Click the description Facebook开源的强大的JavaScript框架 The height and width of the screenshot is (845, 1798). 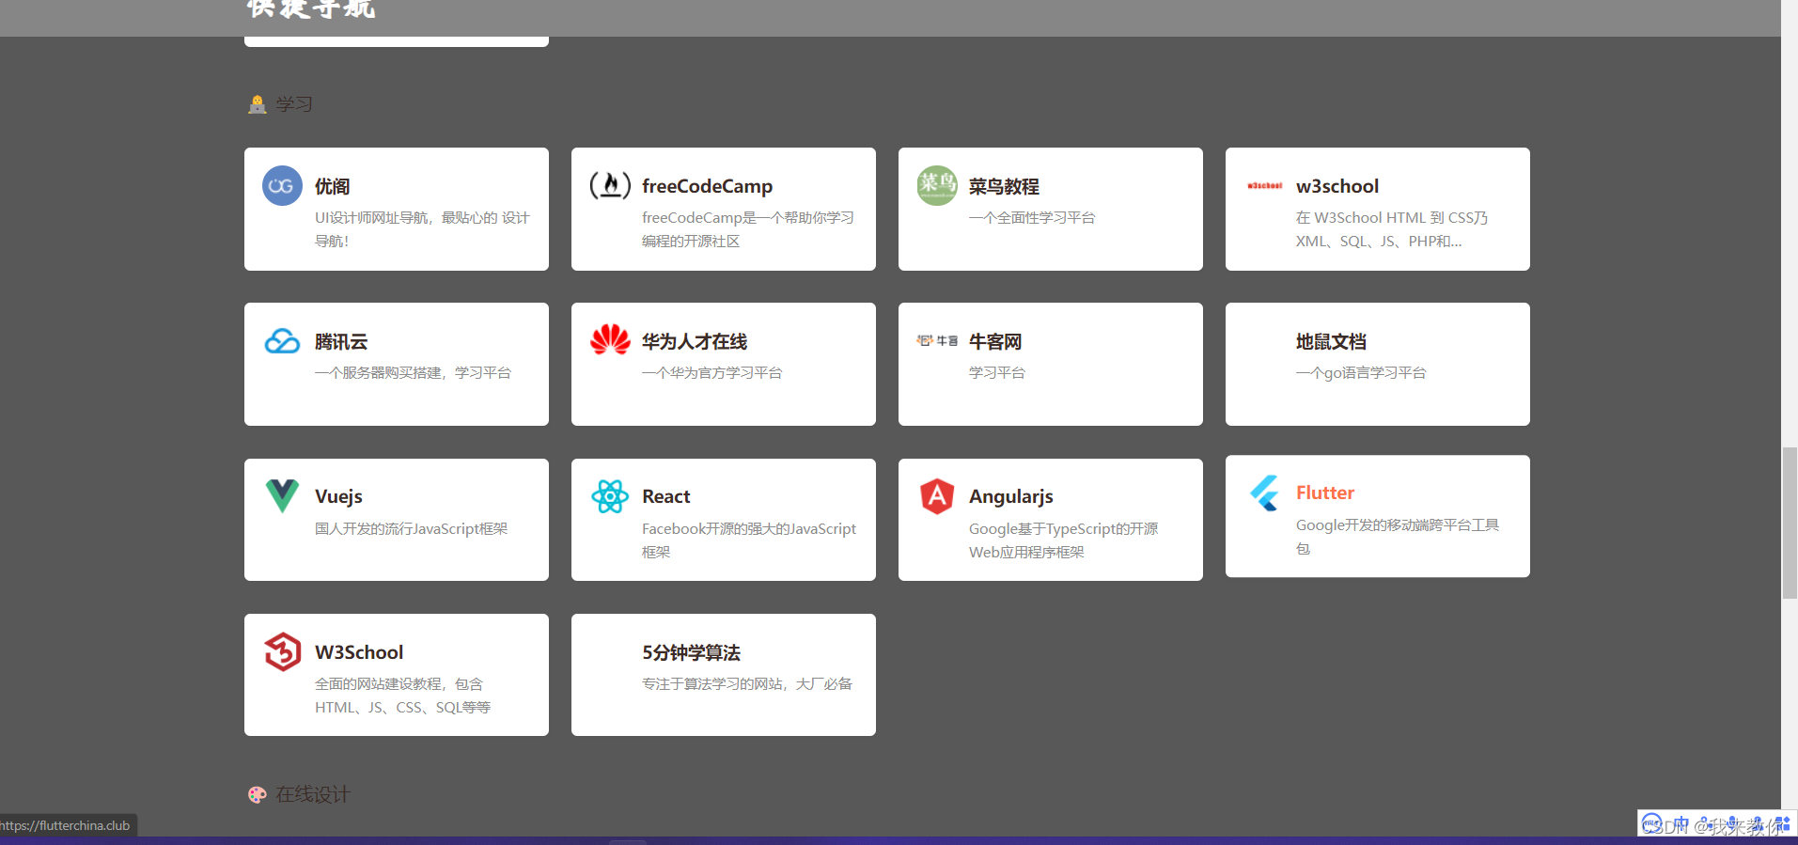click(x=749, y=540)
